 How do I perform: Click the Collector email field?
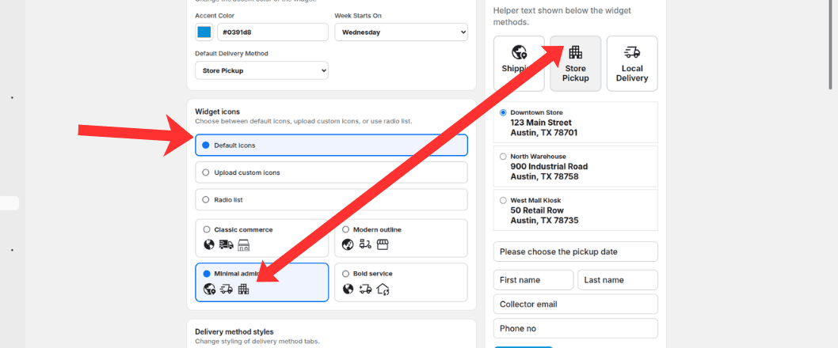point(576,304)
